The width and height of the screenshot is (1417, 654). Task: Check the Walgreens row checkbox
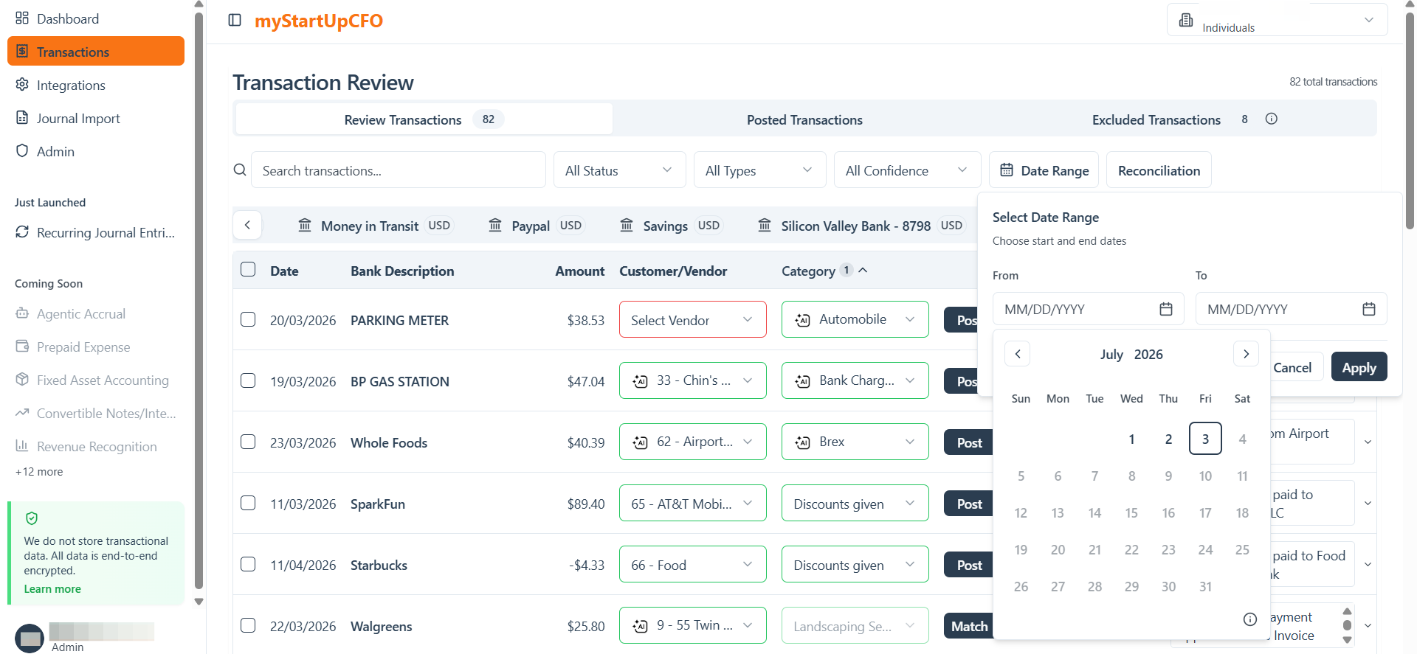248,625
